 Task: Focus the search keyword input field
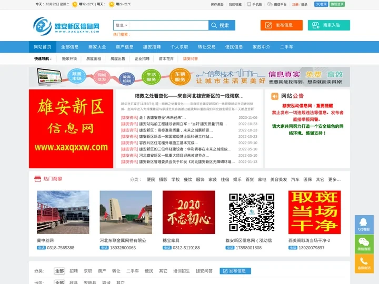point(169,25)
